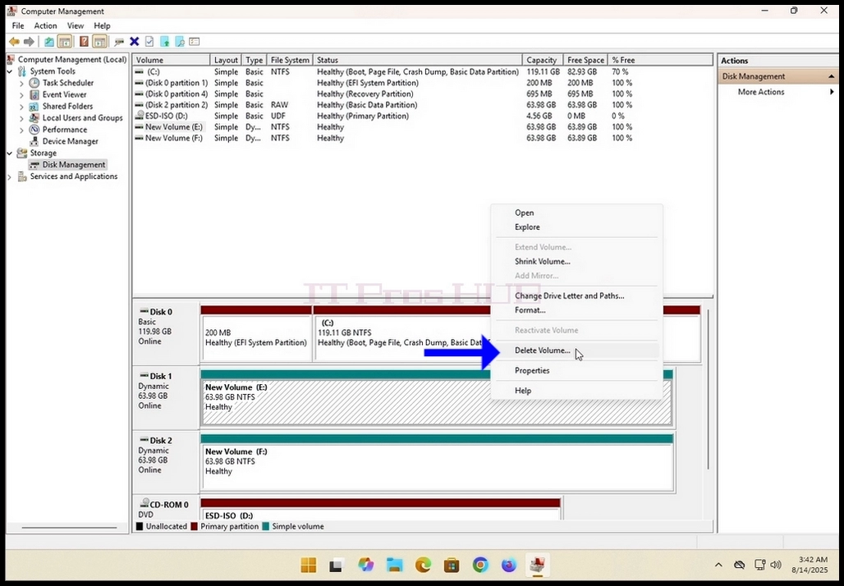This screenshot has width=844, height=586.
Task: Click the Up one level toolbar icon
Action: point(49,41)
